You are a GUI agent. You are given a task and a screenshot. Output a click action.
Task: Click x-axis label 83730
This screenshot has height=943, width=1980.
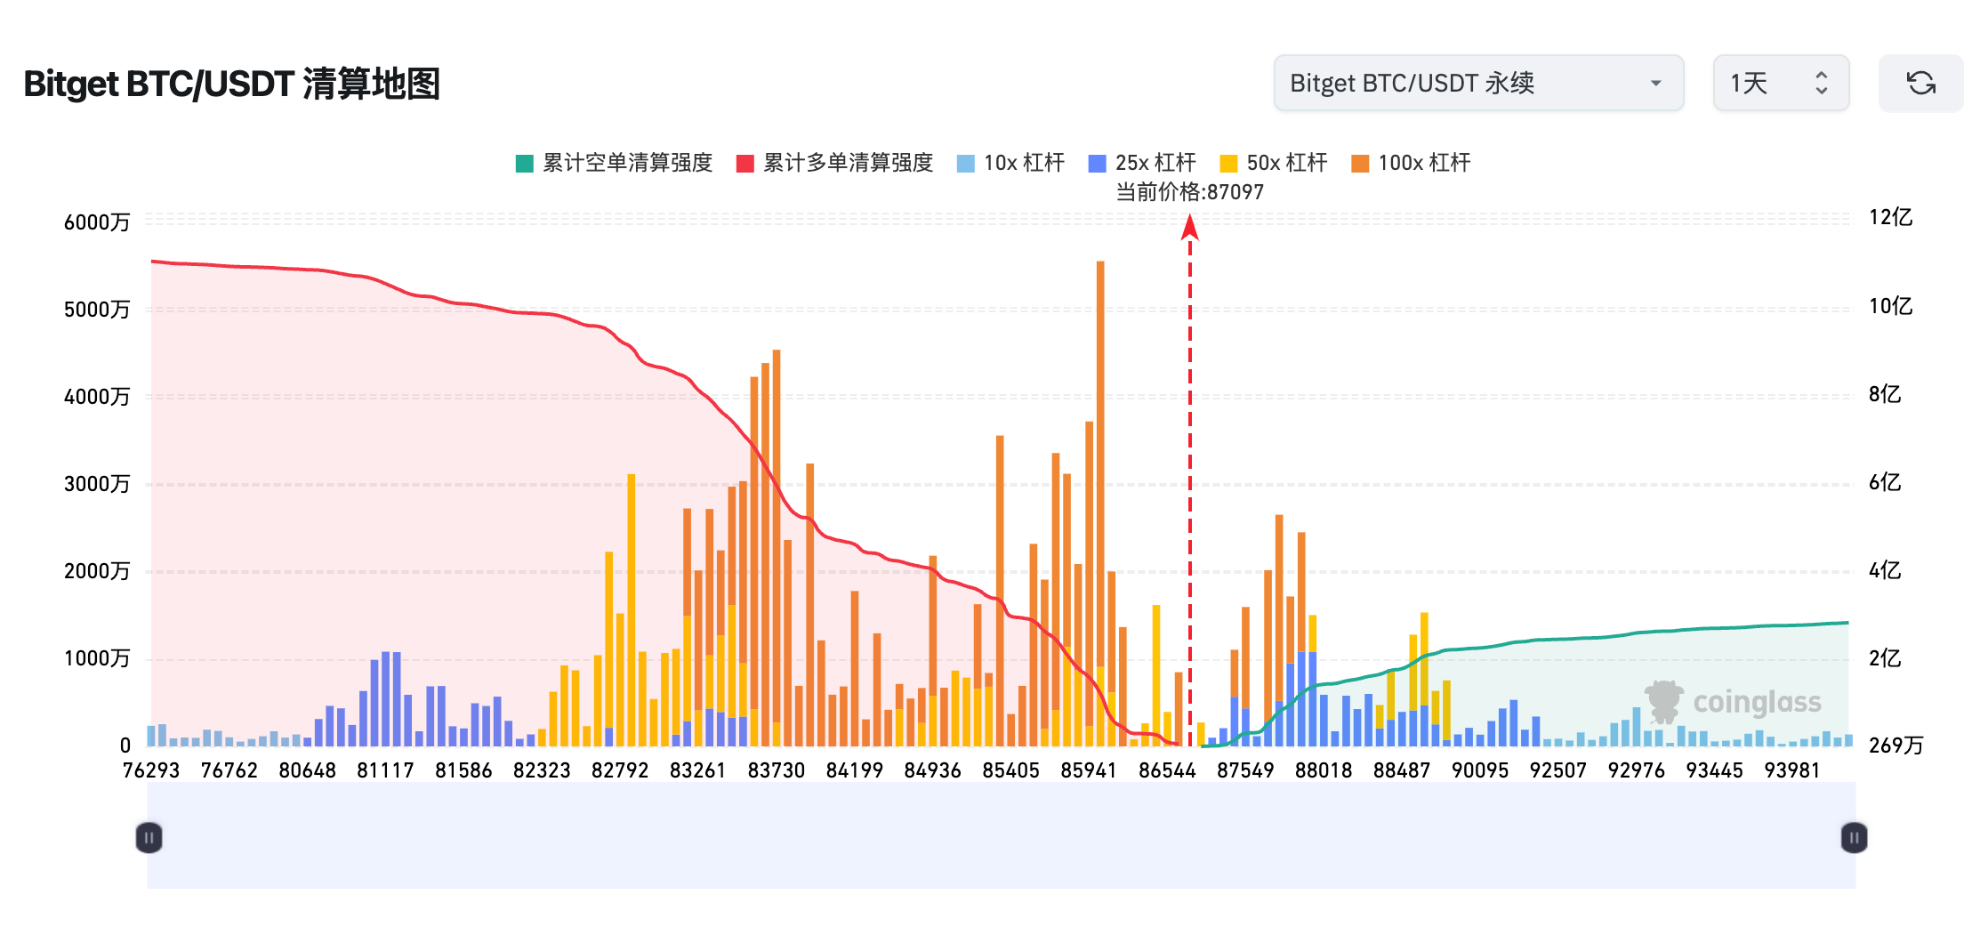coord(776,770)
